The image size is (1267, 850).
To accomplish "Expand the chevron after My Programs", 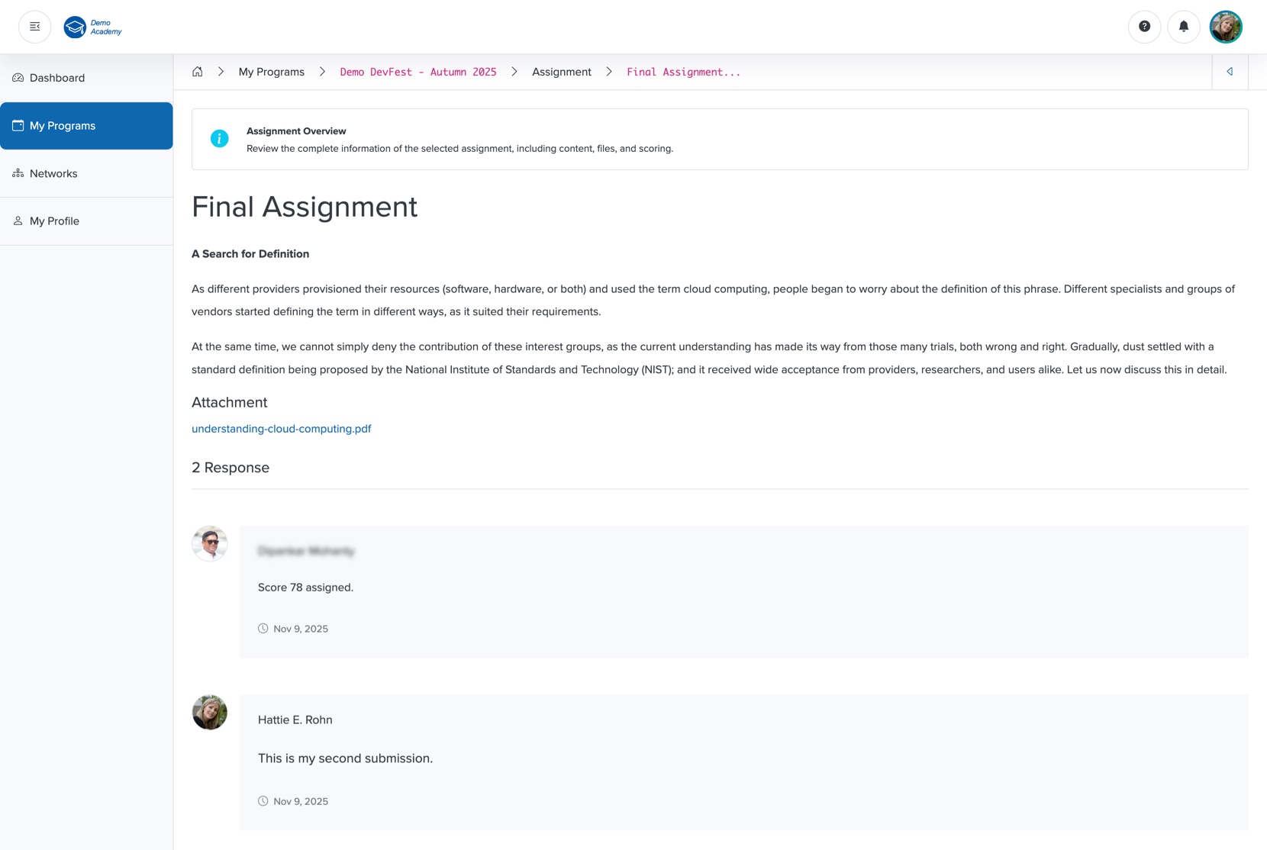I will (x=321, y=71).
